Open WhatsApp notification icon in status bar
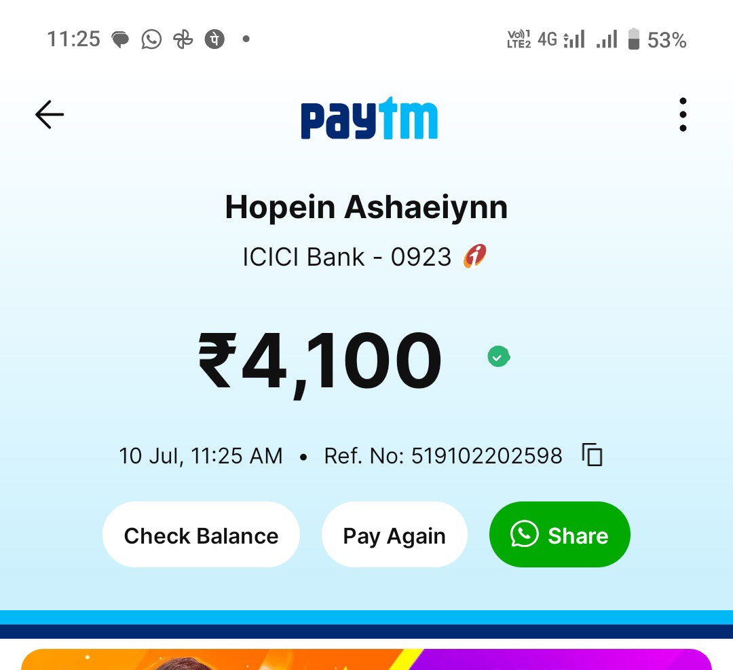733x670 pixels. click(x=151, y=39)
